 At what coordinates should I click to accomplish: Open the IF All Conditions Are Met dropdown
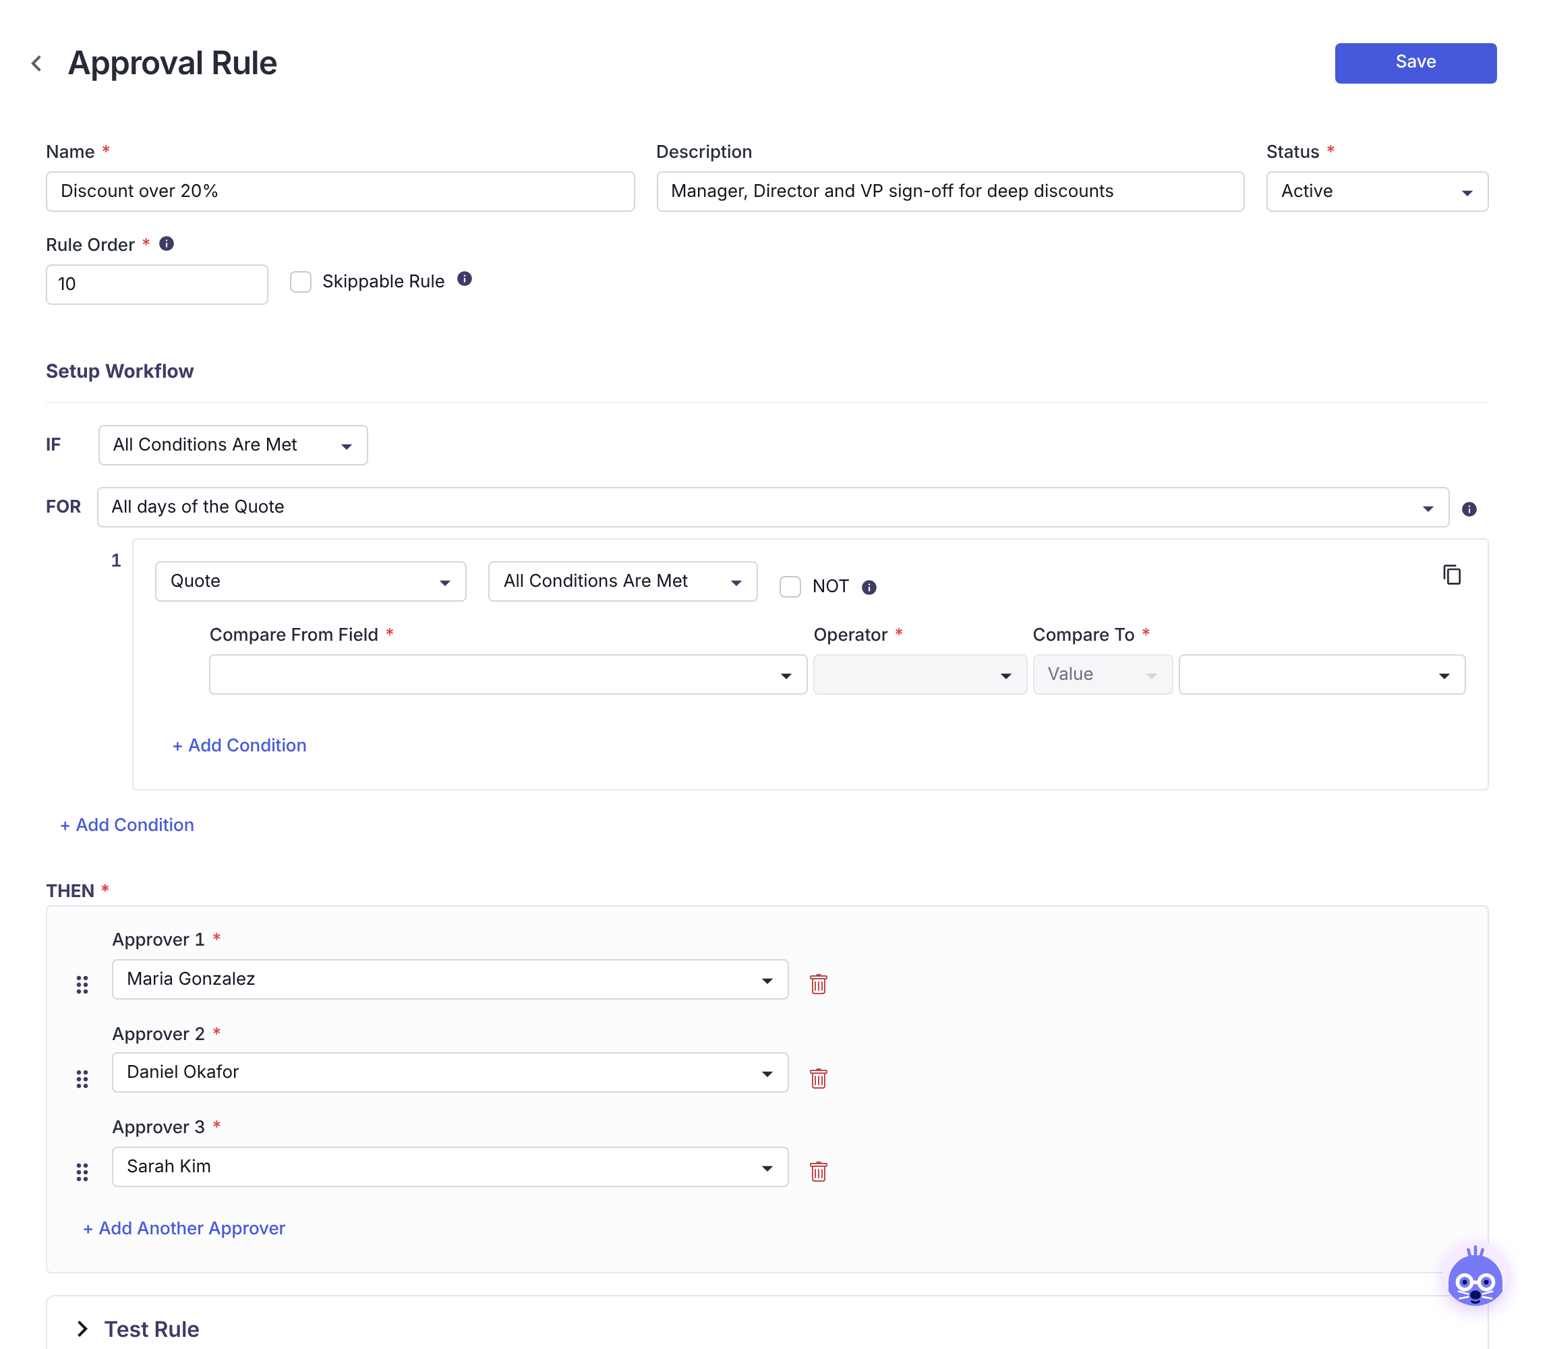[233, 445]
